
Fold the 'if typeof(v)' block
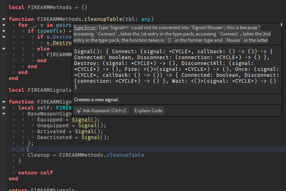pos(4,31)
